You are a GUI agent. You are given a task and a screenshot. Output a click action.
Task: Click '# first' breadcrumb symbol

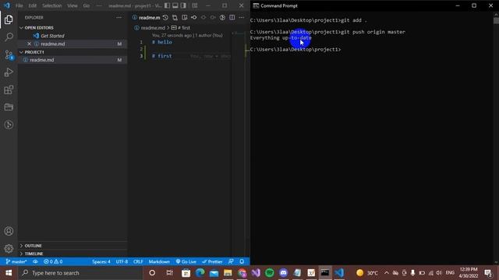[x=181, y=28]
